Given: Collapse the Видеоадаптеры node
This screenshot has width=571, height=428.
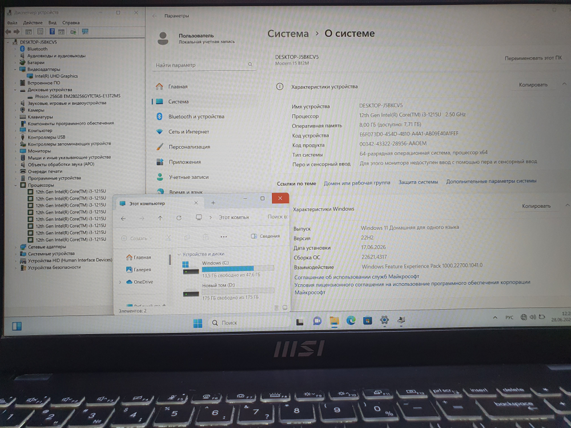Looking at the screenshot, I should coord(15,69).
